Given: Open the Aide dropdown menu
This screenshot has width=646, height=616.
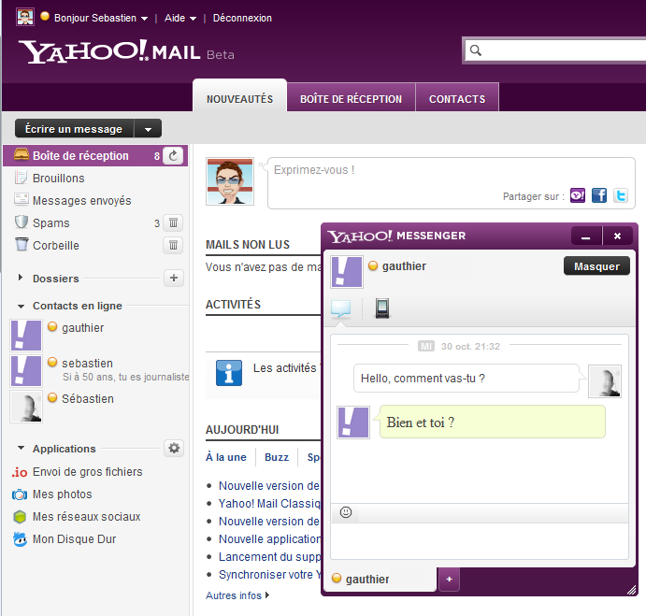Looking at the screenshot, I should (180, 18).
